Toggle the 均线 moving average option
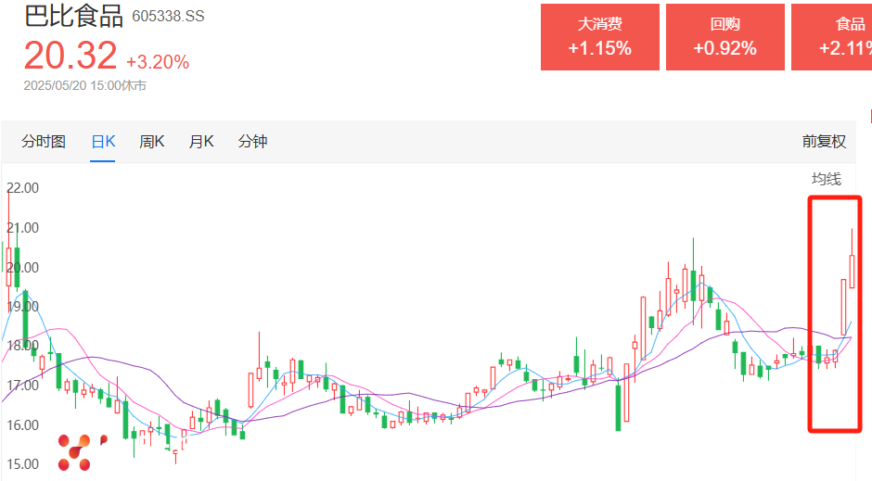 click(826, 179)
